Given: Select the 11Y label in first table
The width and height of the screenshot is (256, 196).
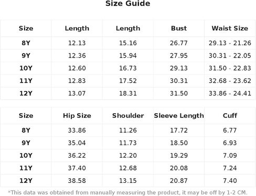Looking at the screenshot, I should (26, 81).
